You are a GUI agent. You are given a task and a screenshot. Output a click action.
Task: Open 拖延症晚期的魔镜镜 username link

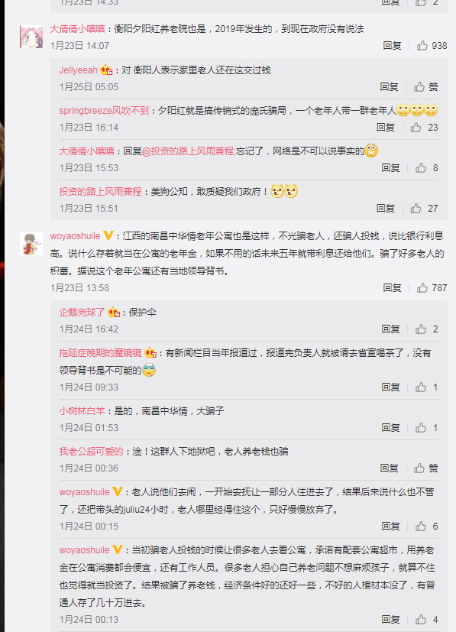[x=100, y=352]
